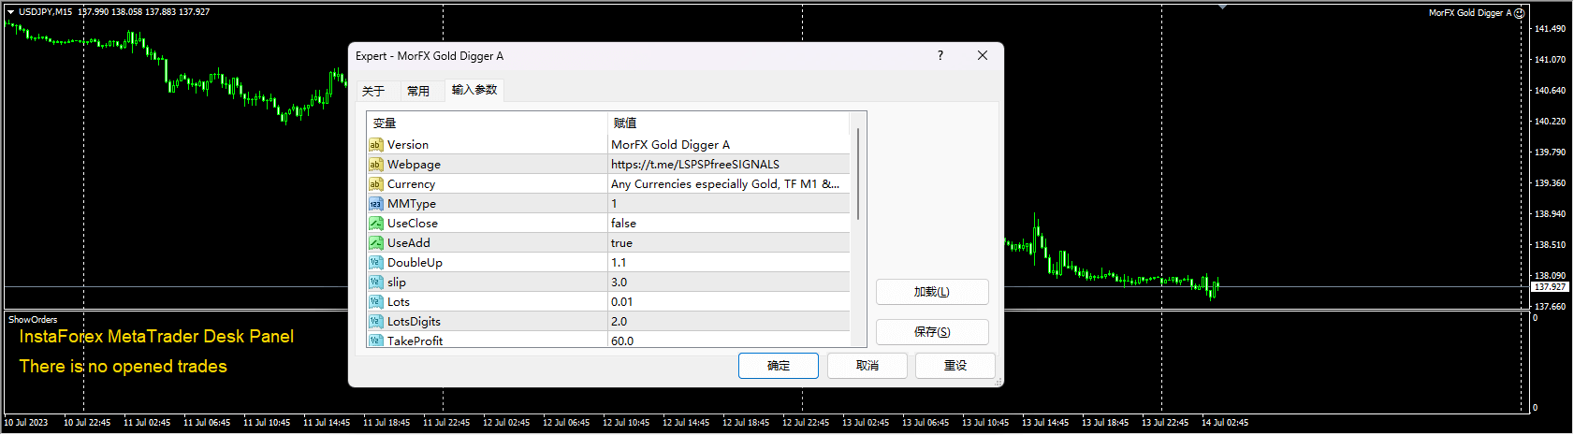
Task: Switch to the 关于 tab
Action: pyautogui.click(x=373, y=91)
